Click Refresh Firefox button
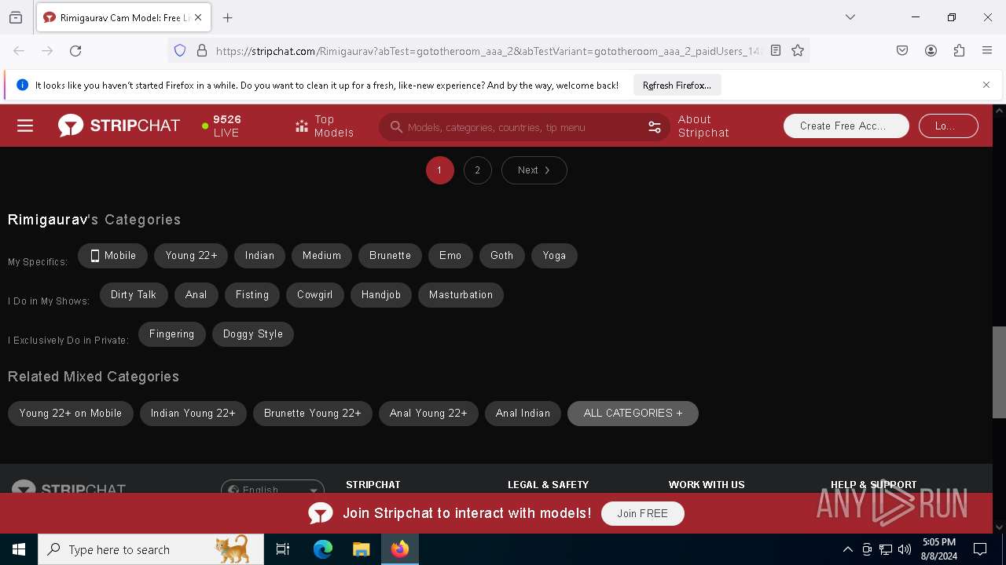1006x565 pixels. [x=677, y=85]
